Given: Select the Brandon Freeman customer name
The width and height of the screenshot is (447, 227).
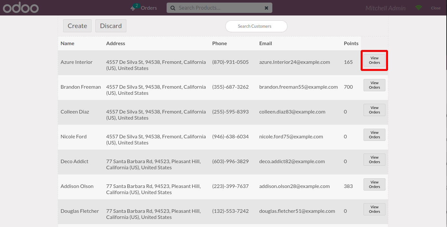Looking at the screenshot, I should [x=81, y=87].
